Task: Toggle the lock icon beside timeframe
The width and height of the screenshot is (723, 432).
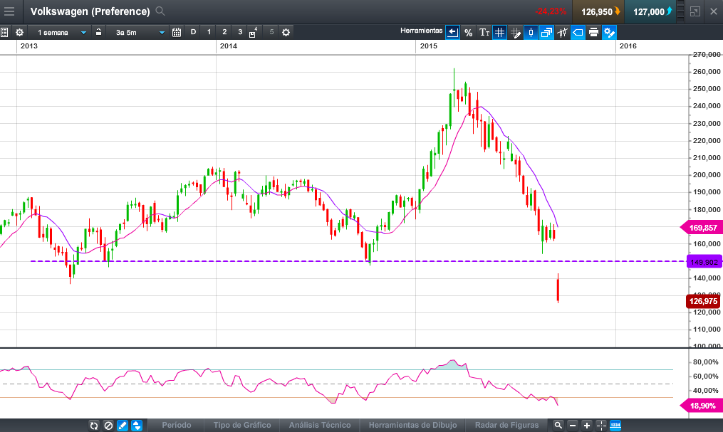Action: coord(98,32)
